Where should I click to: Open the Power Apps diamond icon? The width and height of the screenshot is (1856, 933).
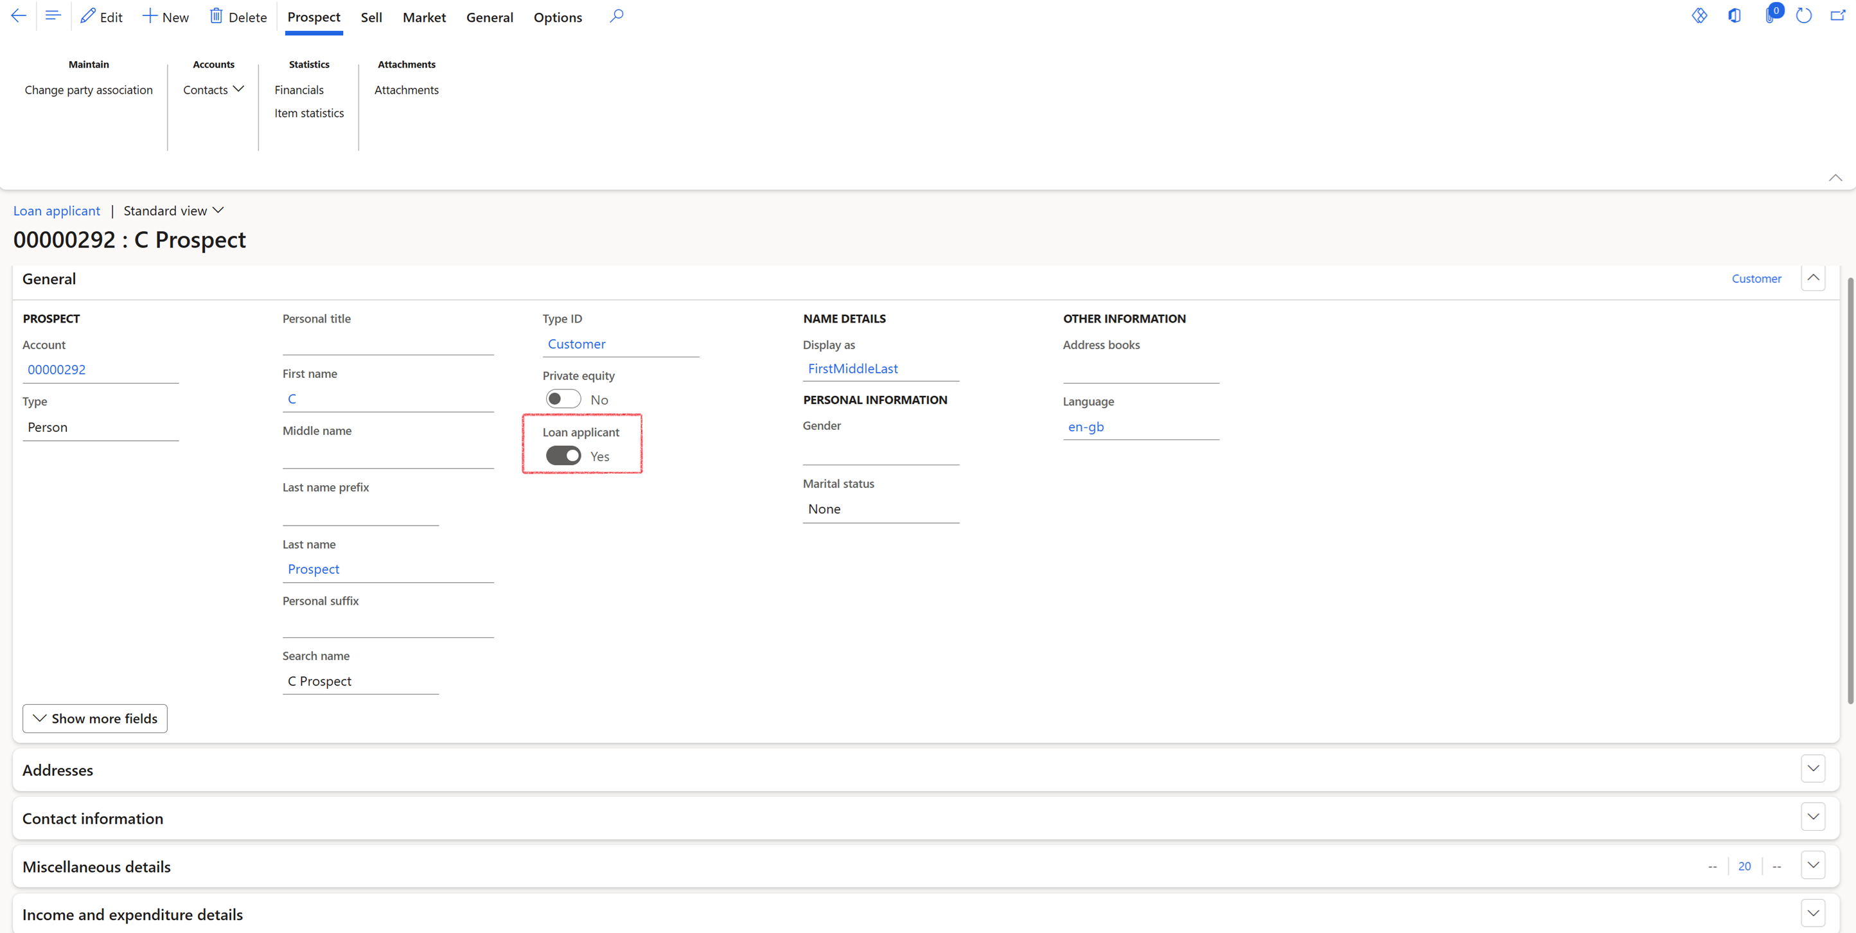click(x=1699, y=16)
